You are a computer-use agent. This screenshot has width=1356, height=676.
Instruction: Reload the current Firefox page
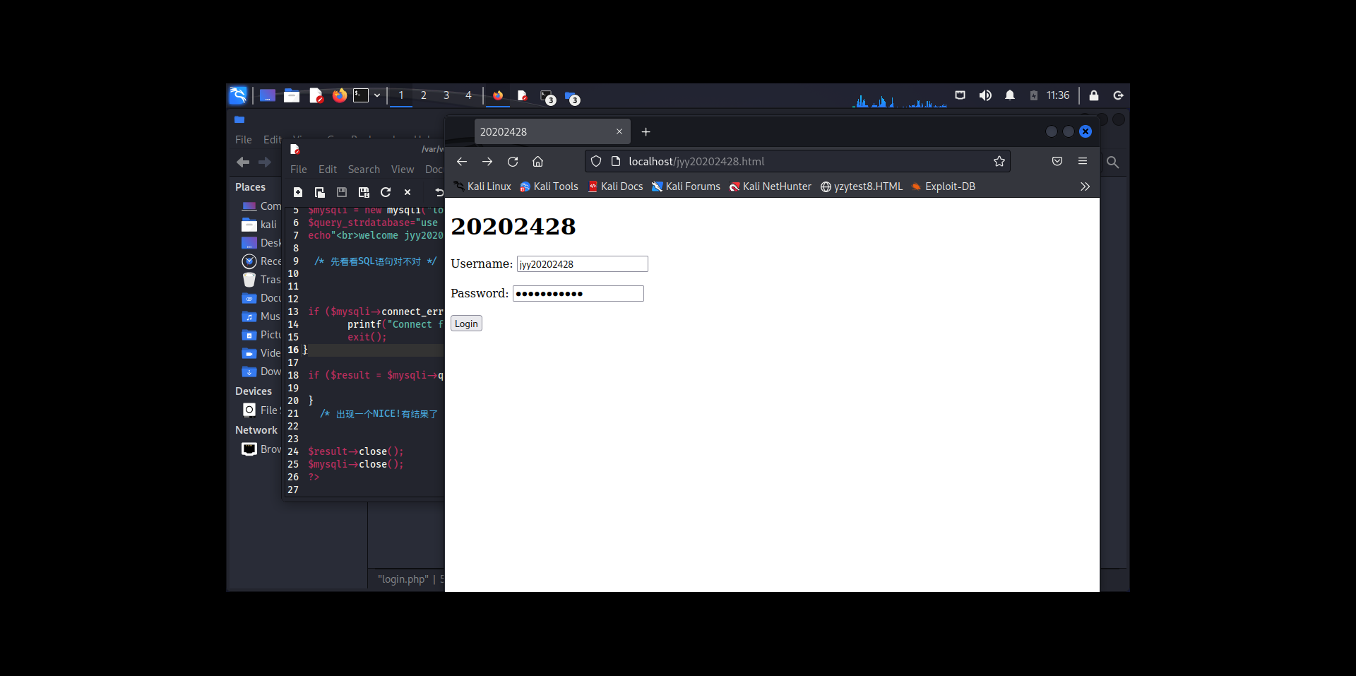(513, 162)
